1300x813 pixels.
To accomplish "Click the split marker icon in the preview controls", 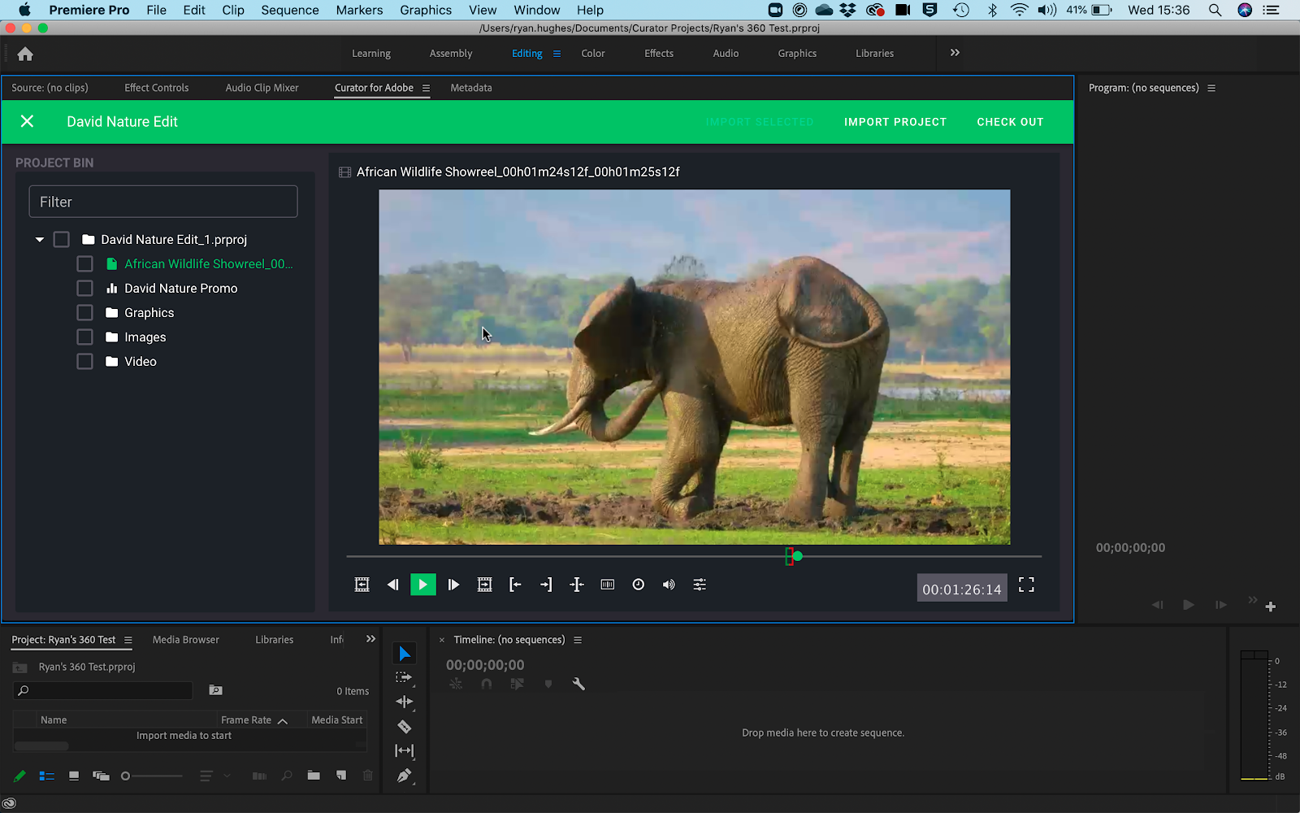I will (x=577, y=585).
